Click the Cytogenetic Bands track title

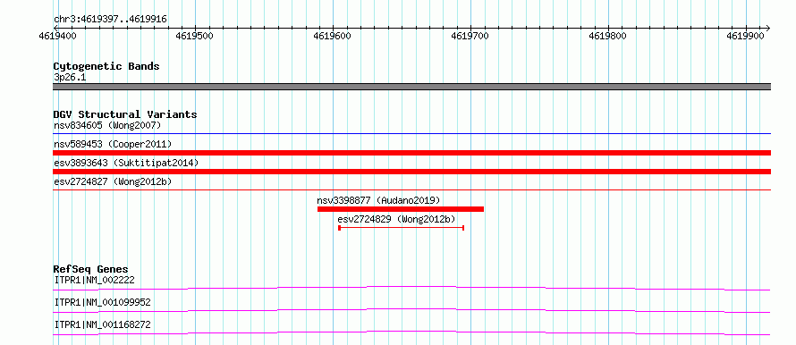coord(106,66)
